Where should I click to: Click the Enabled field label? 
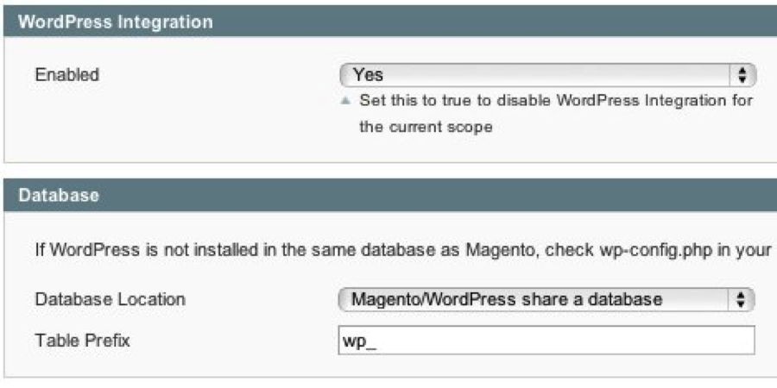(66, 75)
